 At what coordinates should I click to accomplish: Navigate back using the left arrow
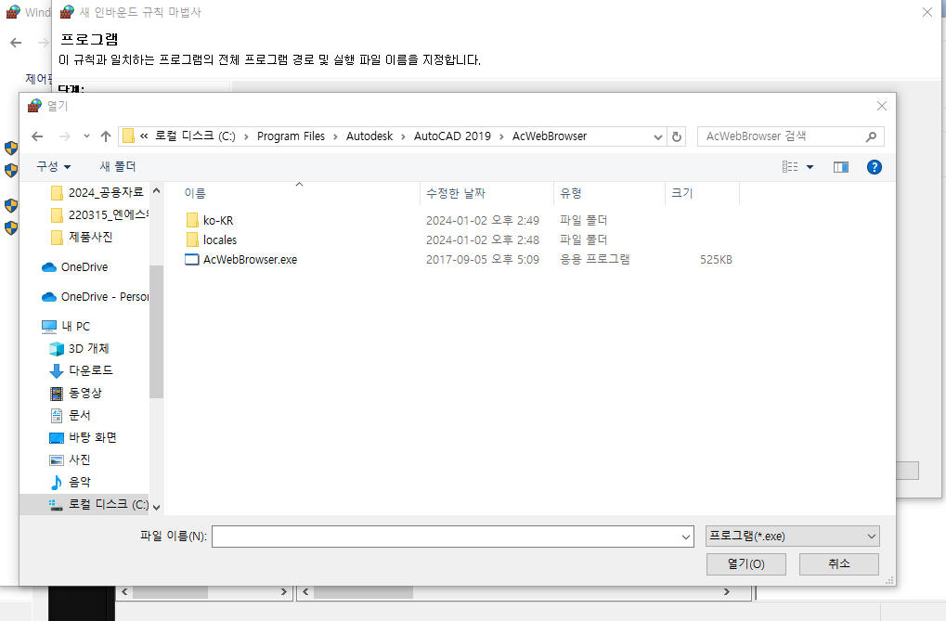[x=36, y=136]
